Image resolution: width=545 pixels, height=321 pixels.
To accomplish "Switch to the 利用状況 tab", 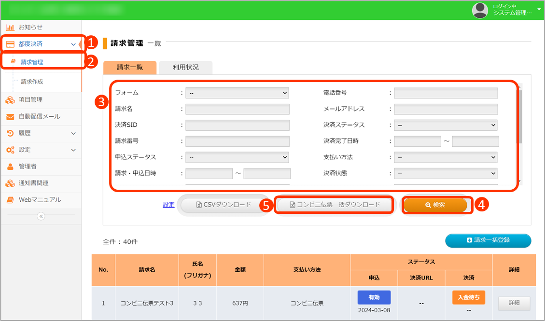I will 186,68.
